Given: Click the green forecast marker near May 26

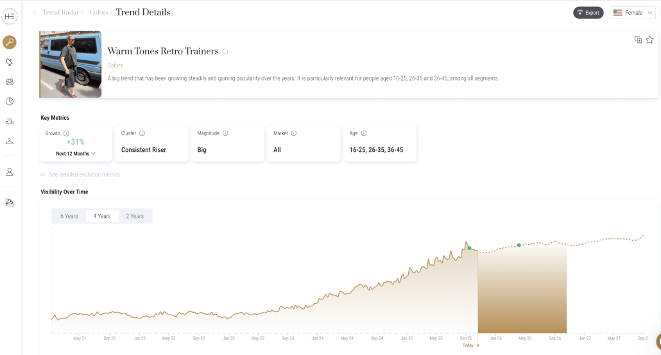Looking at the screenshot, I should 519,245.
